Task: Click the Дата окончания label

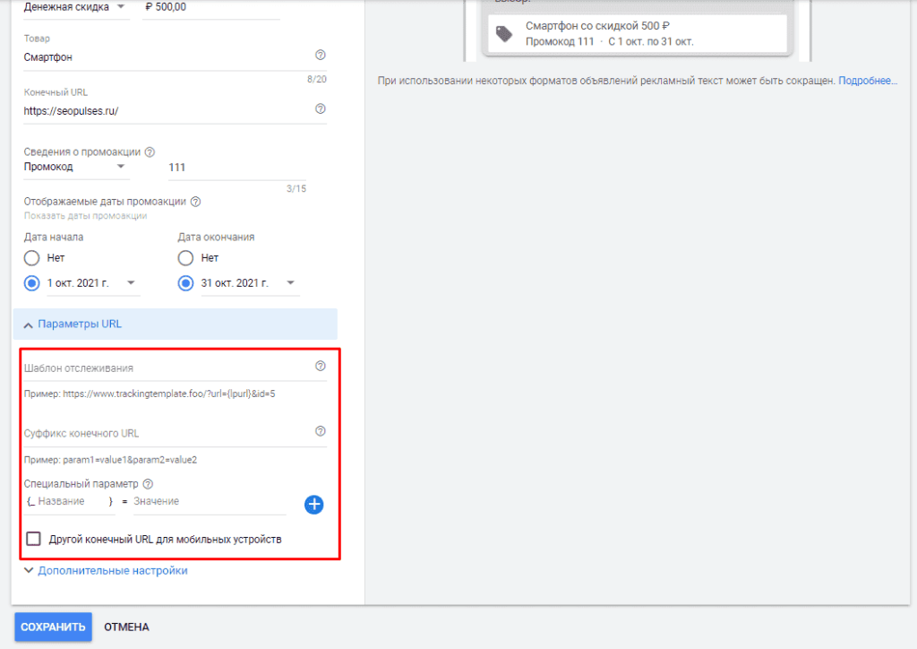Action: pos(216,237)
